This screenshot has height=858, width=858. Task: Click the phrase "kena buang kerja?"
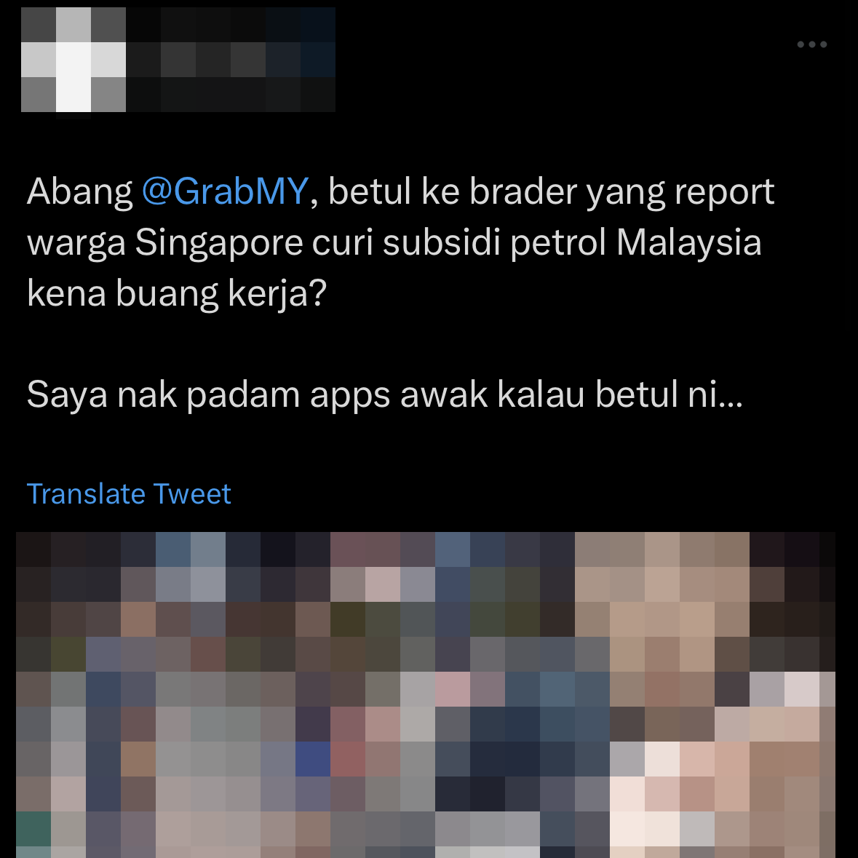coord(177,294)
